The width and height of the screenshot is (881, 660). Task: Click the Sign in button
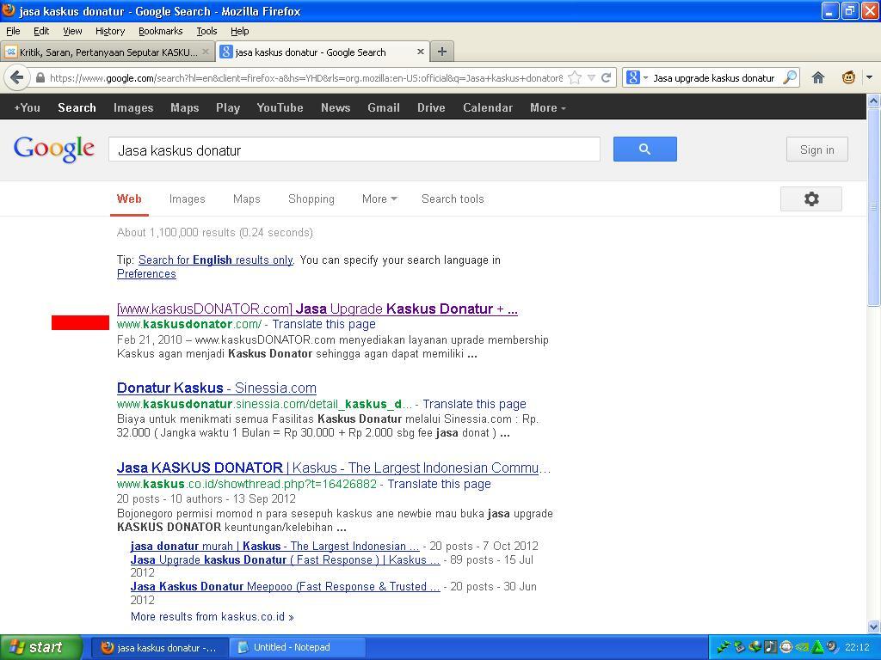click(x=816, y=150)
